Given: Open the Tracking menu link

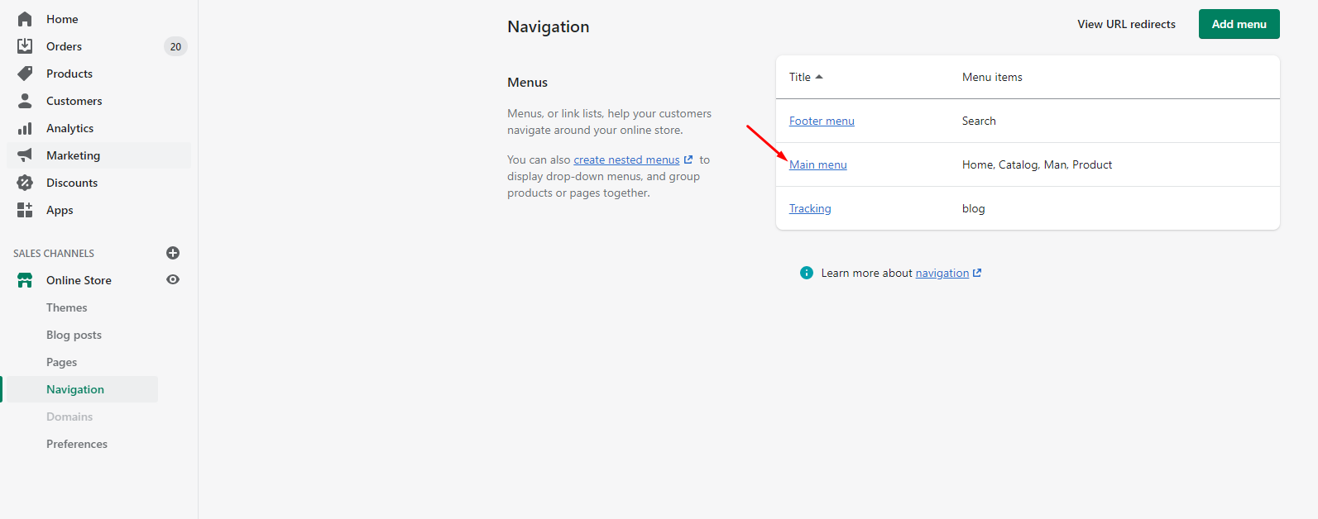Looking at the screenshot, I should [810, 208].
